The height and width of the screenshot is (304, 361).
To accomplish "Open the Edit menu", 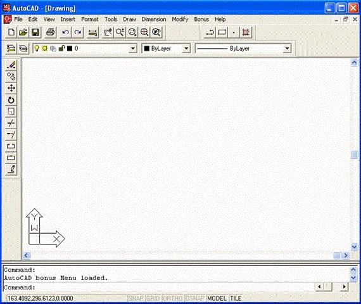I will coord(33,20).
